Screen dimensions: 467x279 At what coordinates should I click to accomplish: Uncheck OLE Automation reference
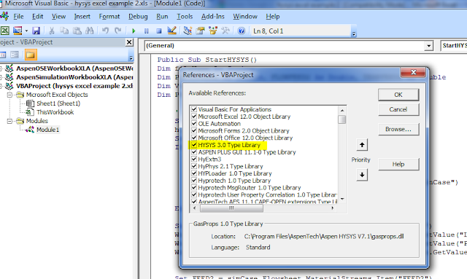click(194, 123)
